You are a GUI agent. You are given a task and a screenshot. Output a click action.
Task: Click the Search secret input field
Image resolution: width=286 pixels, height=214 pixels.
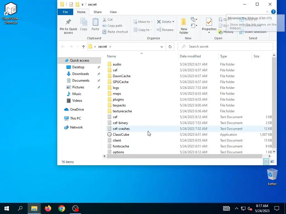click(x=225, y=47)
